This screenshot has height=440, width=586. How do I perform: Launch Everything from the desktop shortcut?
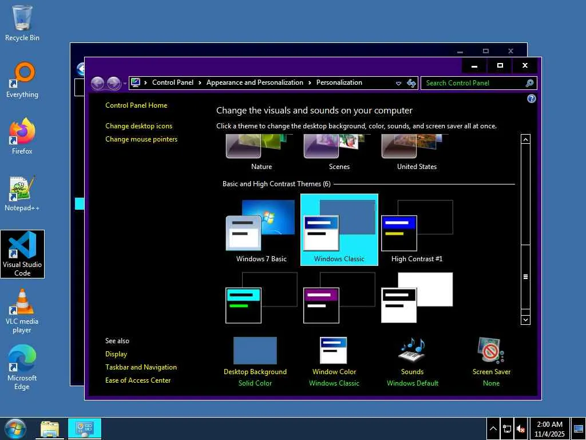[x=22, y=80]
